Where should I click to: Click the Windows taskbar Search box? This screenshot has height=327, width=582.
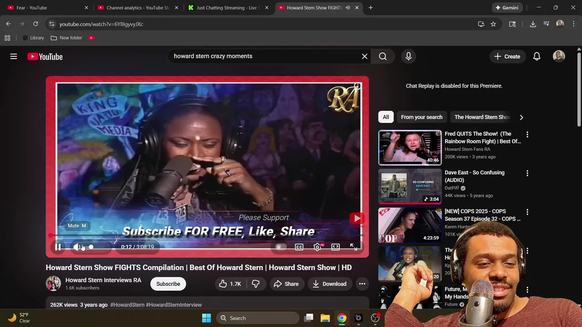tap(258, 318)
